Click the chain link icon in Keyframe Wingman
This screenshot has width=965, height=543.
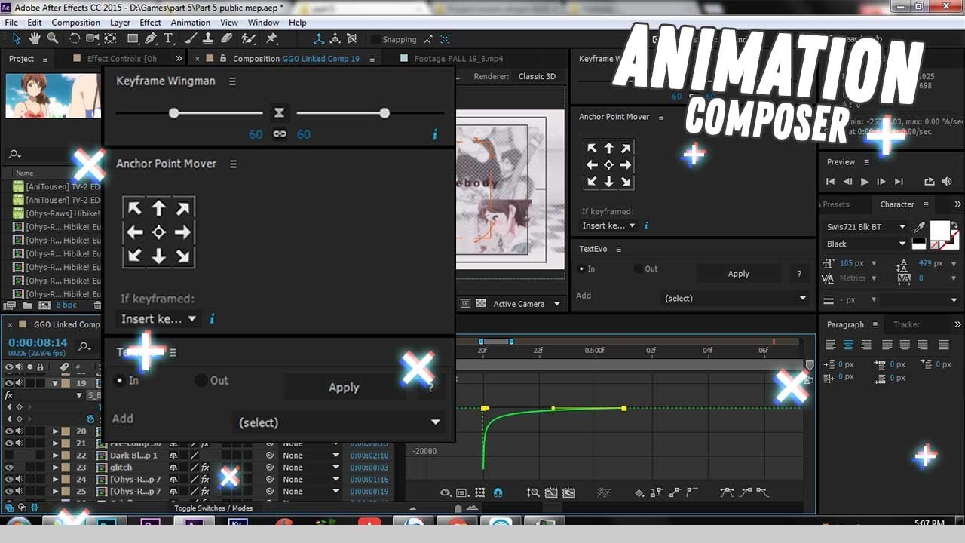[280, 134]
